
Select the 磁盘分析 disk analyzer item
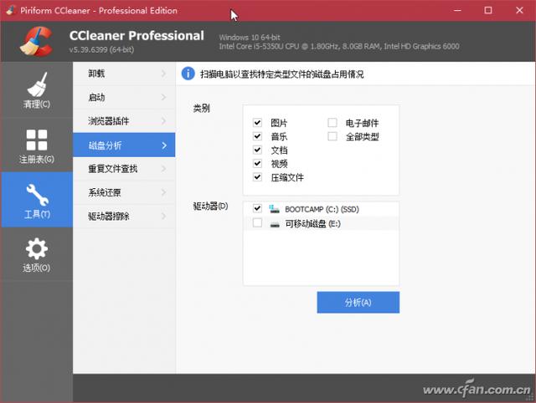pos(124,145)
